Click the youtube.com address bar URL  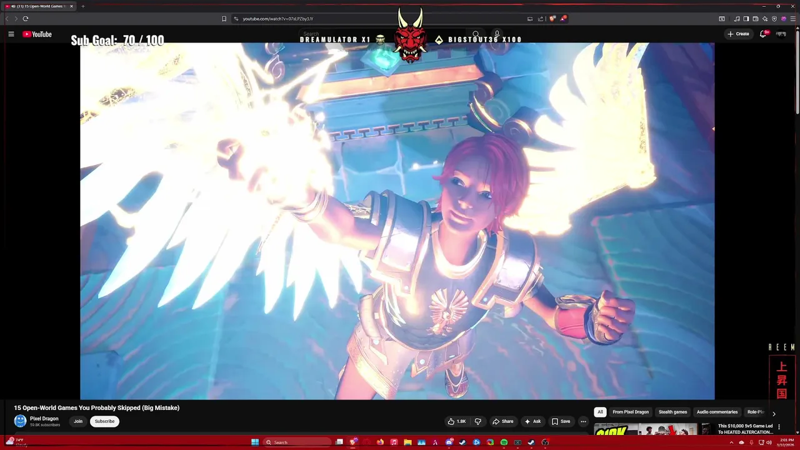(278, 19)
